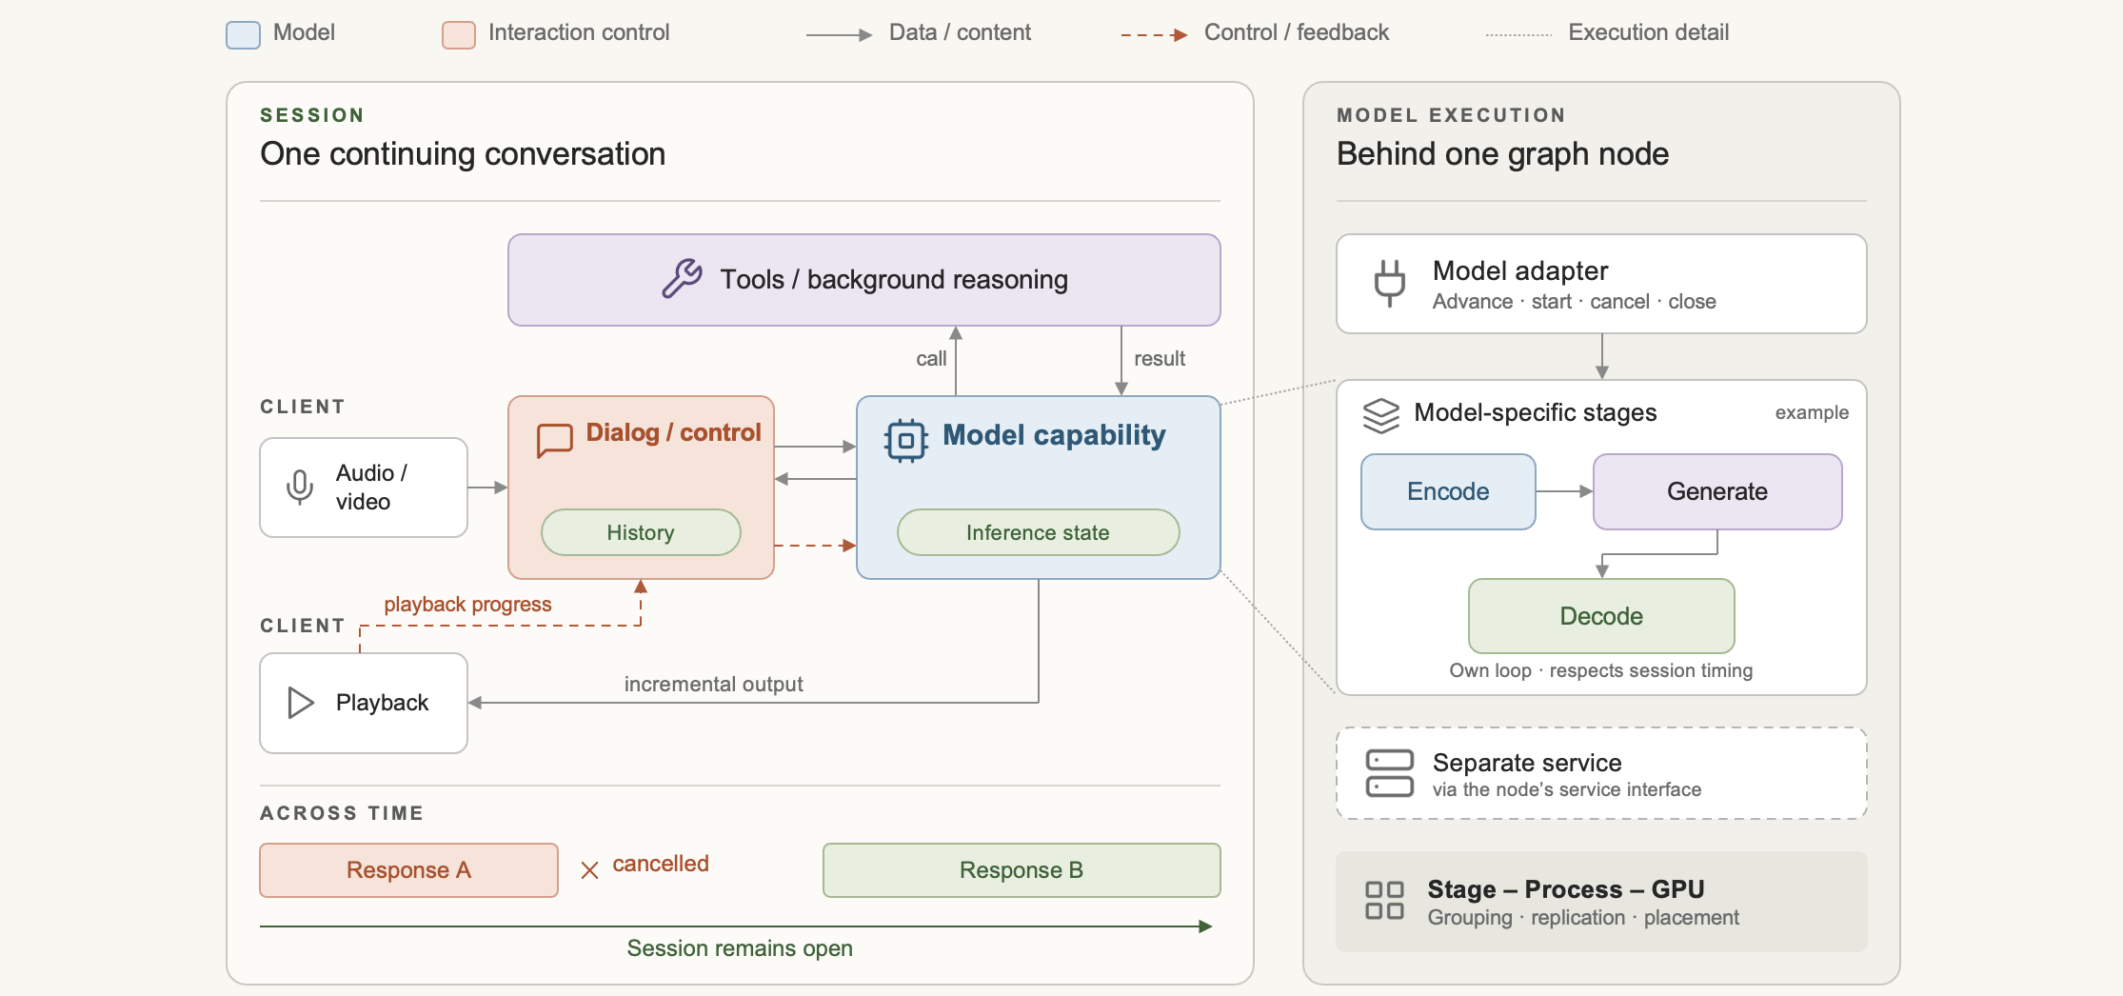This screenshot has height=996, width=2123.
Task: Select the History pill
Action: pyautogui.click(x=641, y=532)
